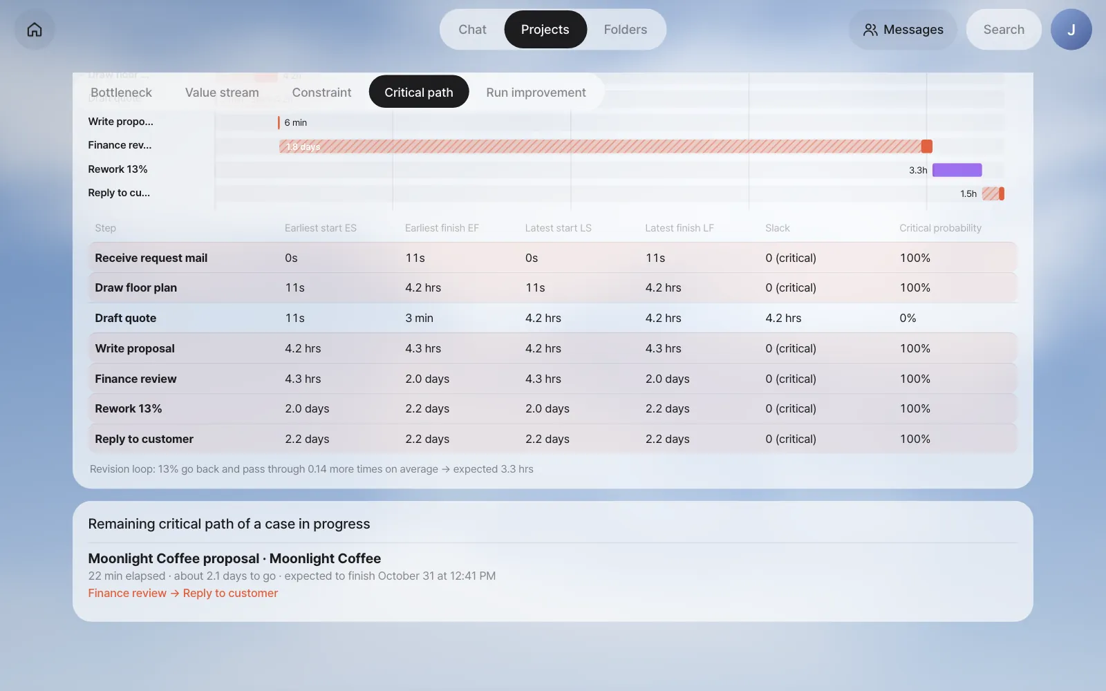Screen dimensions: 1106x691
Task: Click the Revision loop note text
Action: point(312,469)
